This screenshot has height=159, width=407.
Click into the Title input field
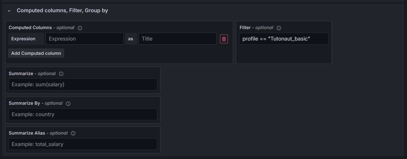tap(177, 39)
